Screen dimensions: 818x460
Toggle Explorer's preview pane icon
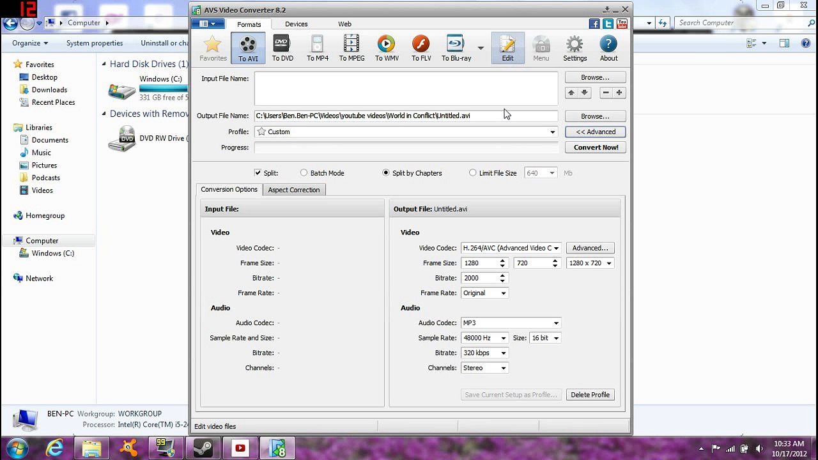[784, 43]
